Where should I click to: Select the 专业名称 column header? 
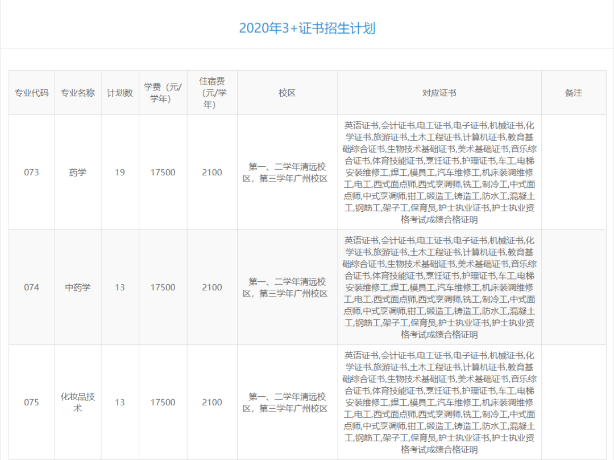point(78,92)
